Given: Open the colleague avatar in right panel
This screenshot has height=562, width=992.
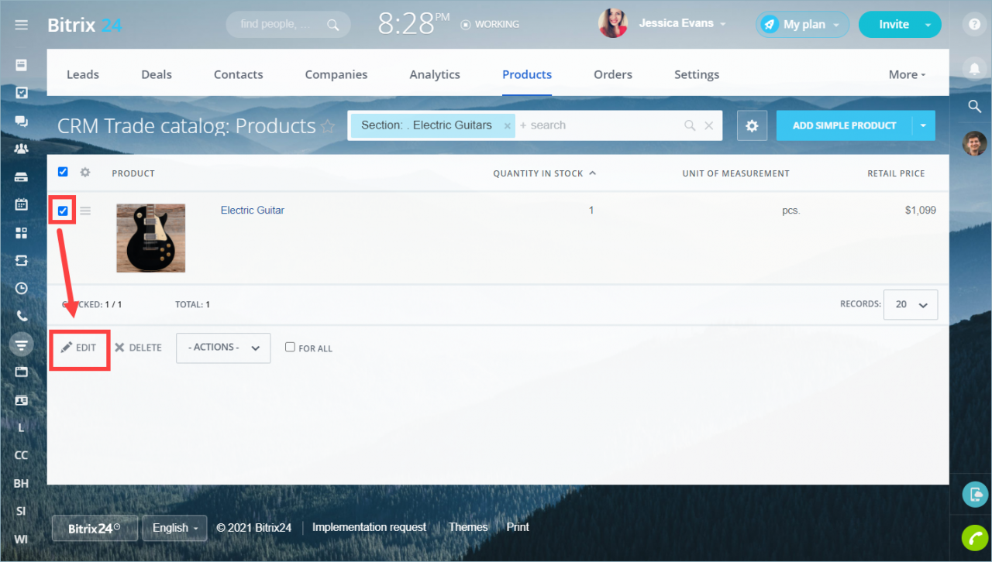Looking at the screenshot, I should pos(974,143).
